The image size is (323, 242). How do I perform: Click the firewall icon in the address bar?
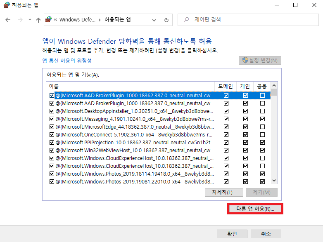coord(48,19)
